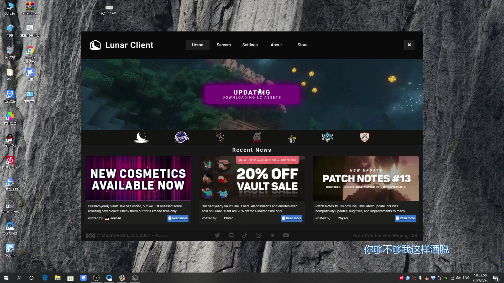The image size is (504, 283).
Task: Open the QQ浏览器 desktop shortcut
Action: point(10,228)
